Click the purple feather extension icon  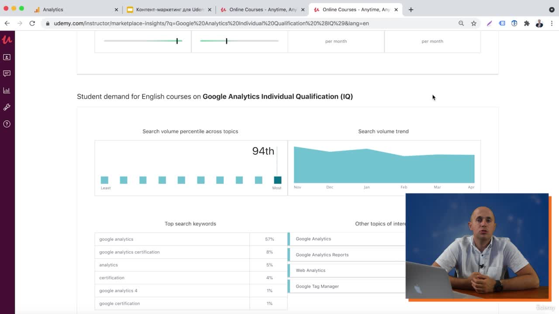click(x=490, y=23)
